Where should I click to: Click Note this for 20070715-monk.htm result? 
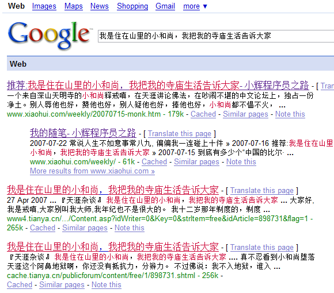(290, 114)
